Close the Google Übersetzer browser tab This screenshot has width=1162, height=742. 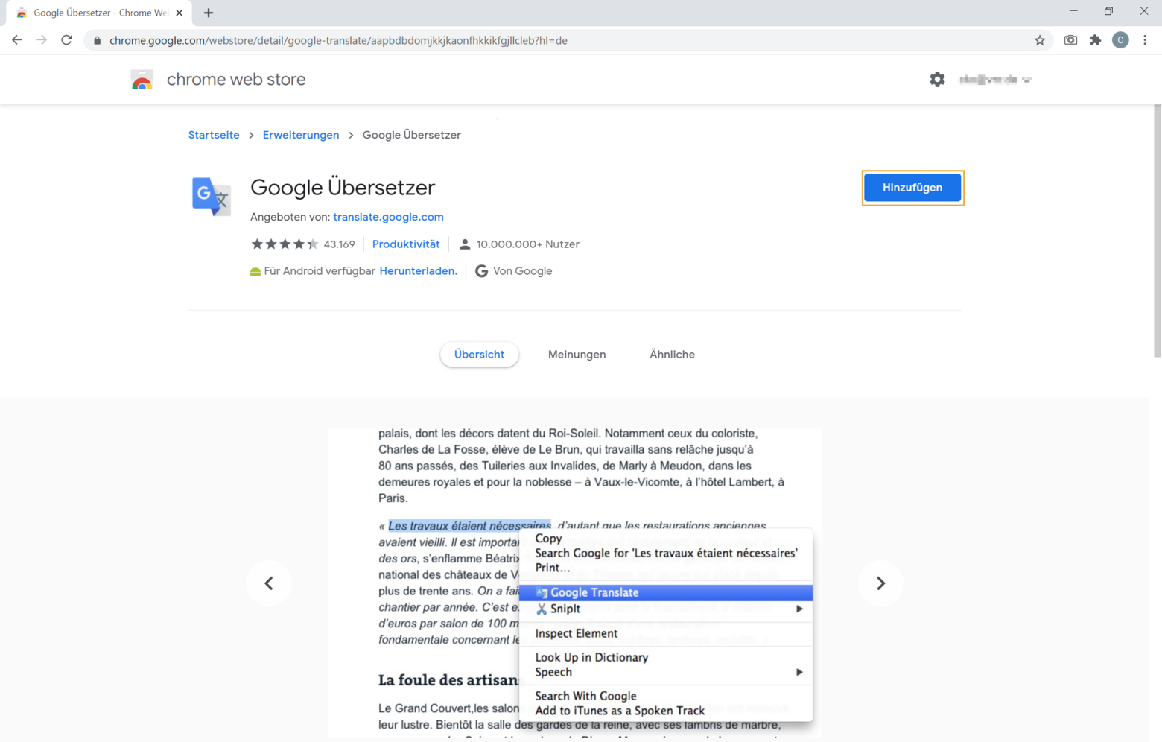click(x=180, y=13)
